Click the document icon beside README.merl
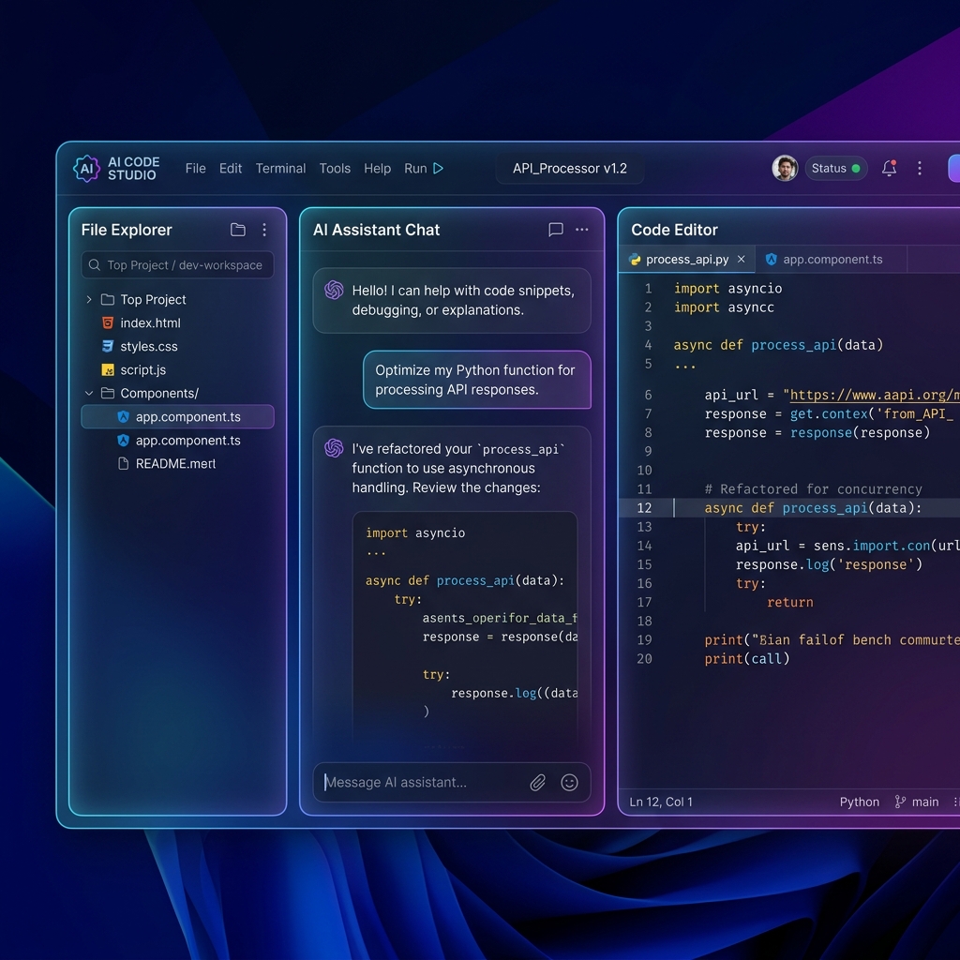 (123, 463)
